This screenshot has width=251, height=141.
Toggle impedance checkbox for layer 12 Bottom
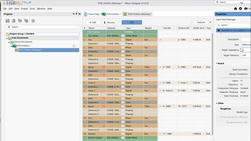(x=160, y=134)
